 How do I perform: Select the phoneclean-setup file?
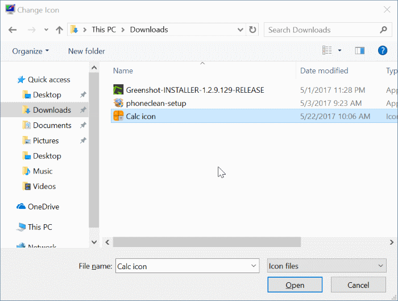point(156,103)
